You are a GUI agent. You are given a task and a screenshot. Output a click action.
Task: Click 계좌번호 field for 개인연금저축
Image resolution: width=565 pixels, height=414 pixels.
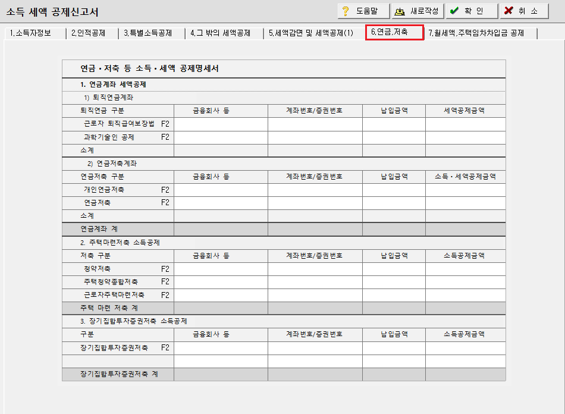(315, 190)
